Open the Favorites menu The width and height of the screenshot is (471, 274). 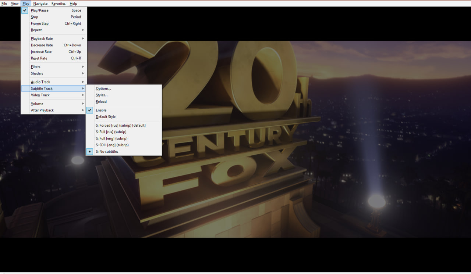coord(58,3)
